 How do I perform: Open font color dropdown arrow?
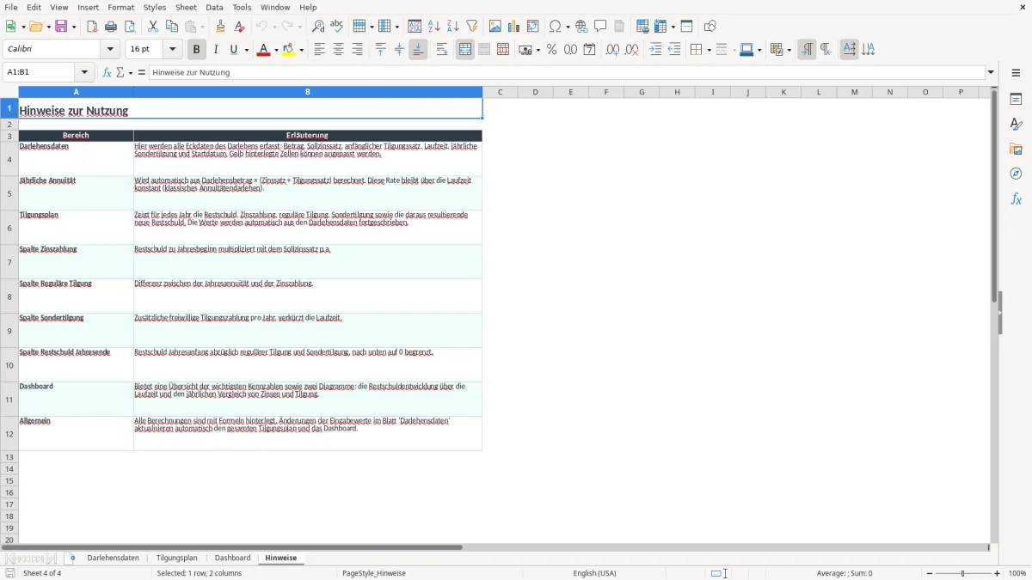276,50
